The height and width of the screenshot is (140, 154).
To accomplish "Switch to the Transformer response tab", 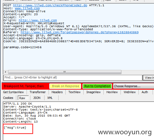I will (38, 92).
